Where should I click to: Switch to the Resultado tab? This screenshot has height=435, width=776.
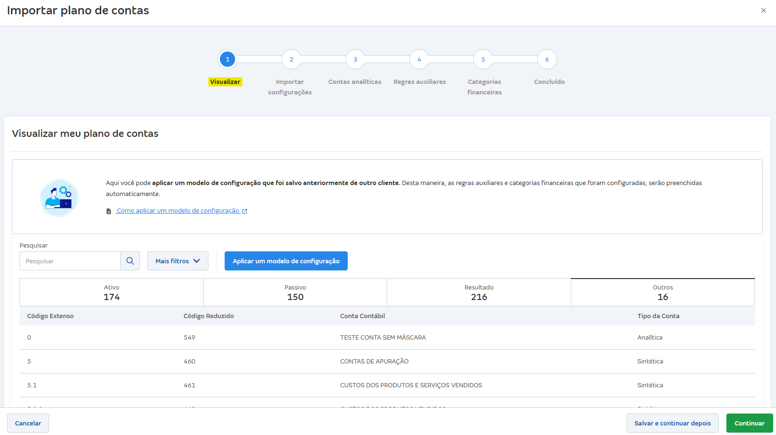pos(479,292)
